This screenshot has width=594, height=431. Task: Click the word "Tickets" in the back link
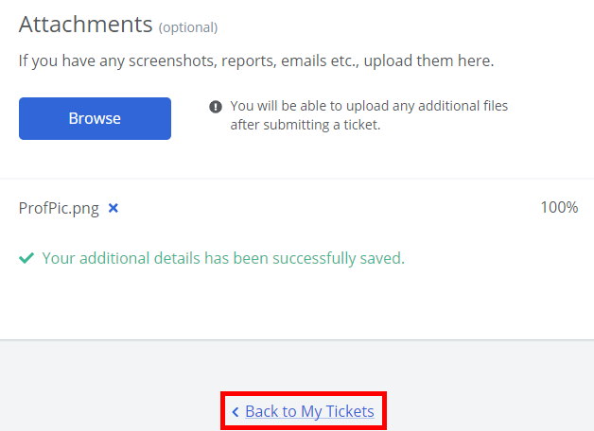coord(350,412)
